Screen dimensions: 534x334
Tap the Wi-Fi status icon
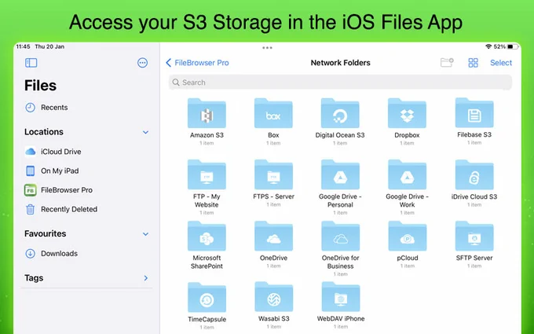click(x=488, y=46)
